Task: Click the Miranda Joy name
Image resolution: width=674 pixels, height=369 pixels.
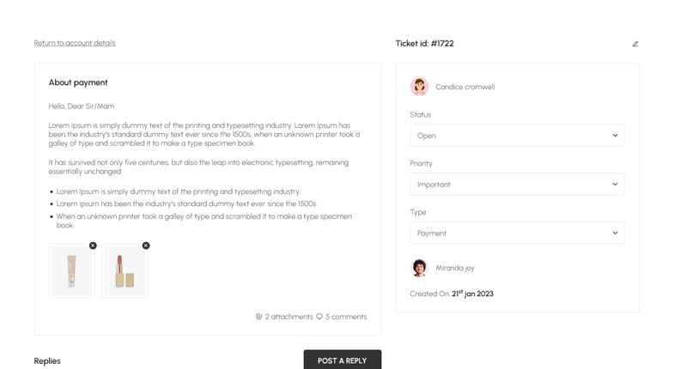Action: [455, 268]
